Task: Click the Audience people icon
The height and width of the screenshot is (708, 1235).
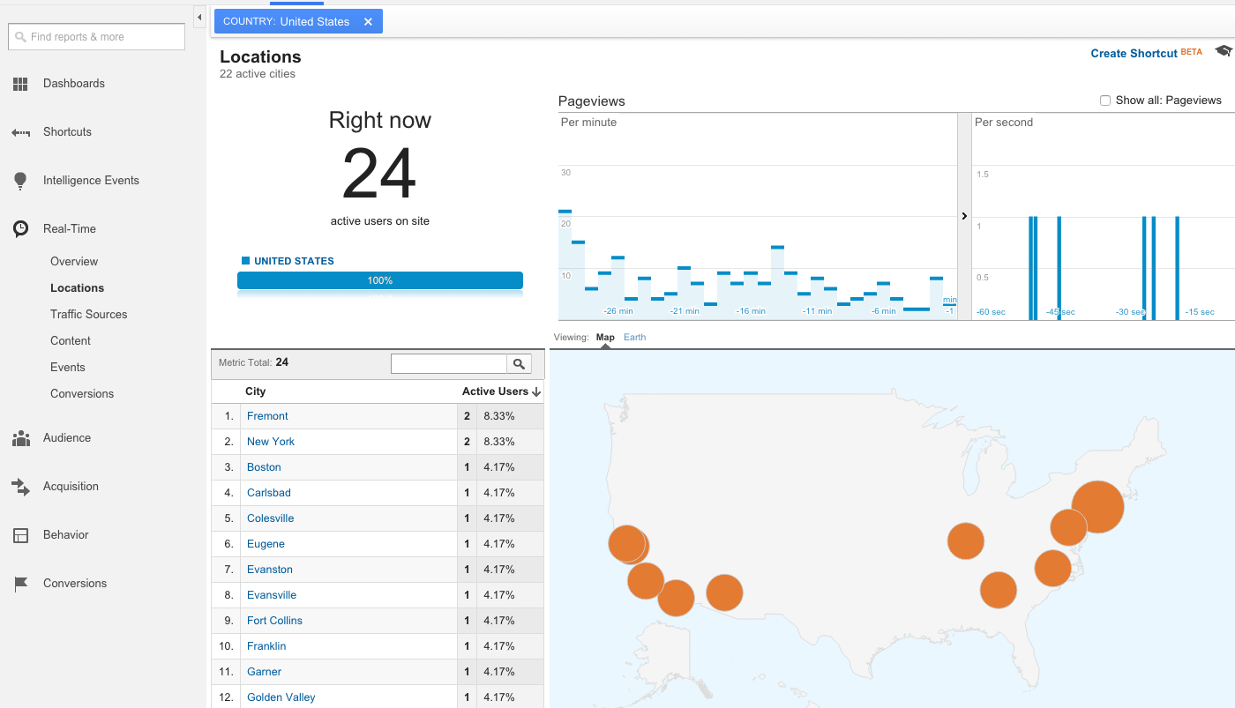Action: pyautogui.click(x=20, y=438)
